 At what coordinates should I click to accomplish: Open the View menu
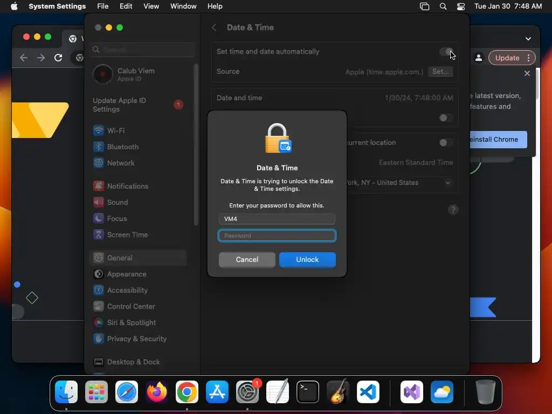151,6
